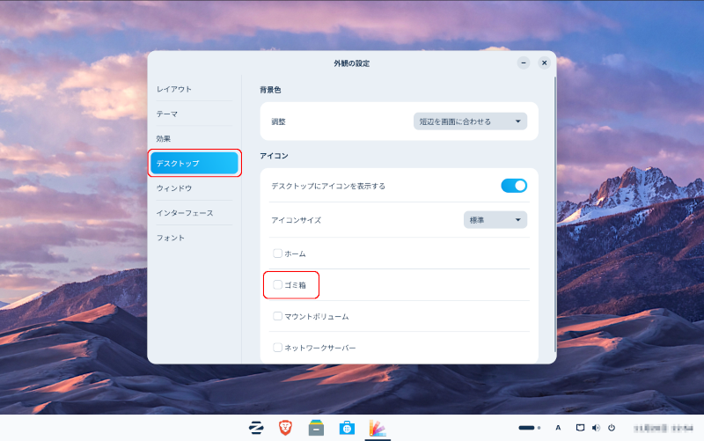
Task: Open the フォント section
Action: [x=194, y=238]
